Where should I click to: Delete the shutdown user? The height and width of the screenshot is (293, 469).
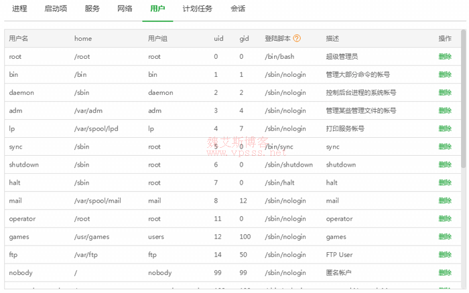tap(445, 165)
